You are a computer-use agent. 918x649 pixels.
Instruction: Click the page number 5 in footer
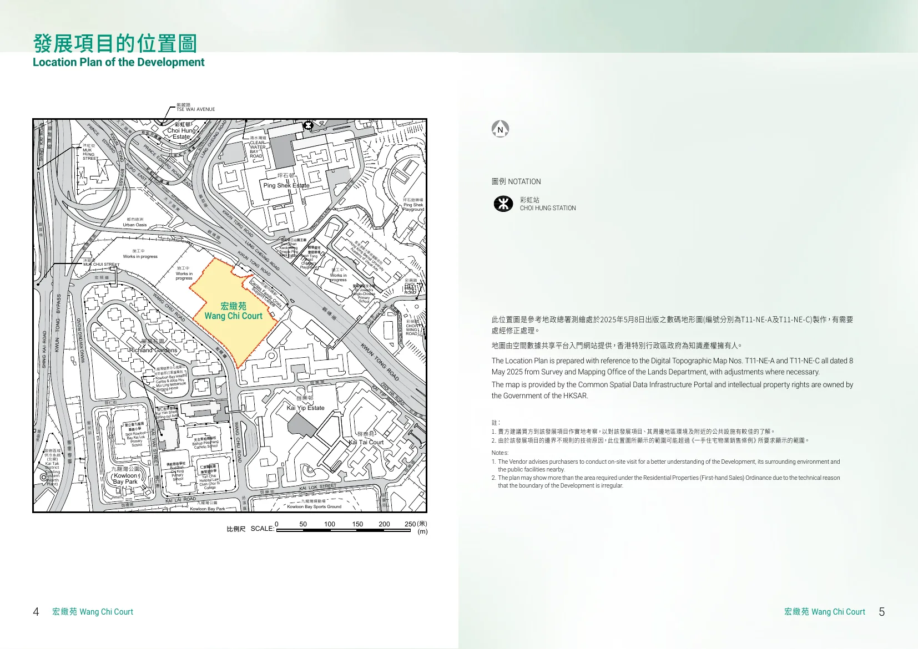point(882,612)
